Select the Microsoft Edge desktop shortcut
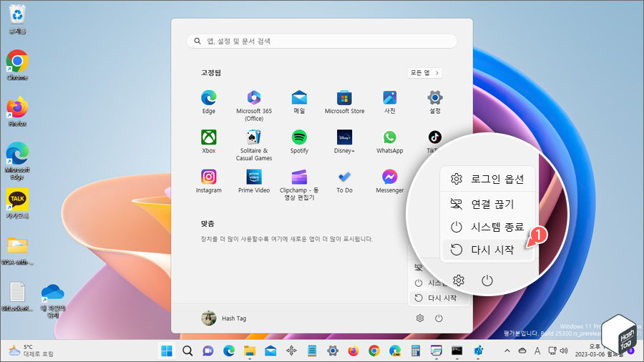 tap(17, 161)
